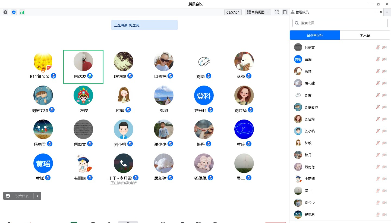Image resolution: width=391 pixels, height=223 pixels.
Task: Switch to the 未入会 tab
Action: click(x=365, y=35)
